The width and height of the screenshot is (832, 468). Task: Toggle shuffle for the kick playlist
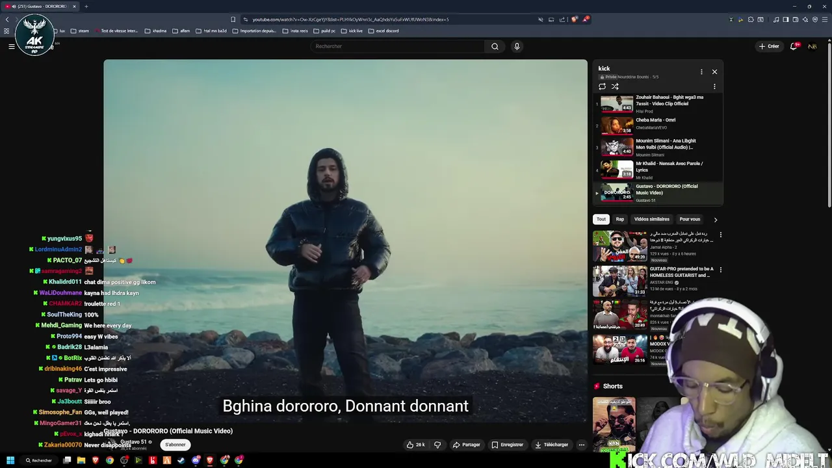tap(615, 86)
